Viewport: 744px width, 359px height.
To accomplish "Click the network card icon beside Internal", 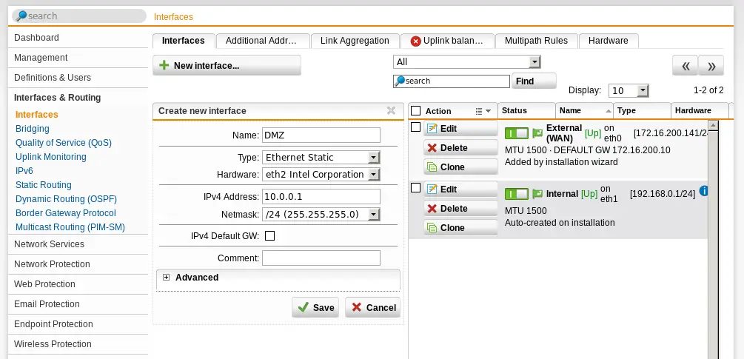I will [537, 194].
